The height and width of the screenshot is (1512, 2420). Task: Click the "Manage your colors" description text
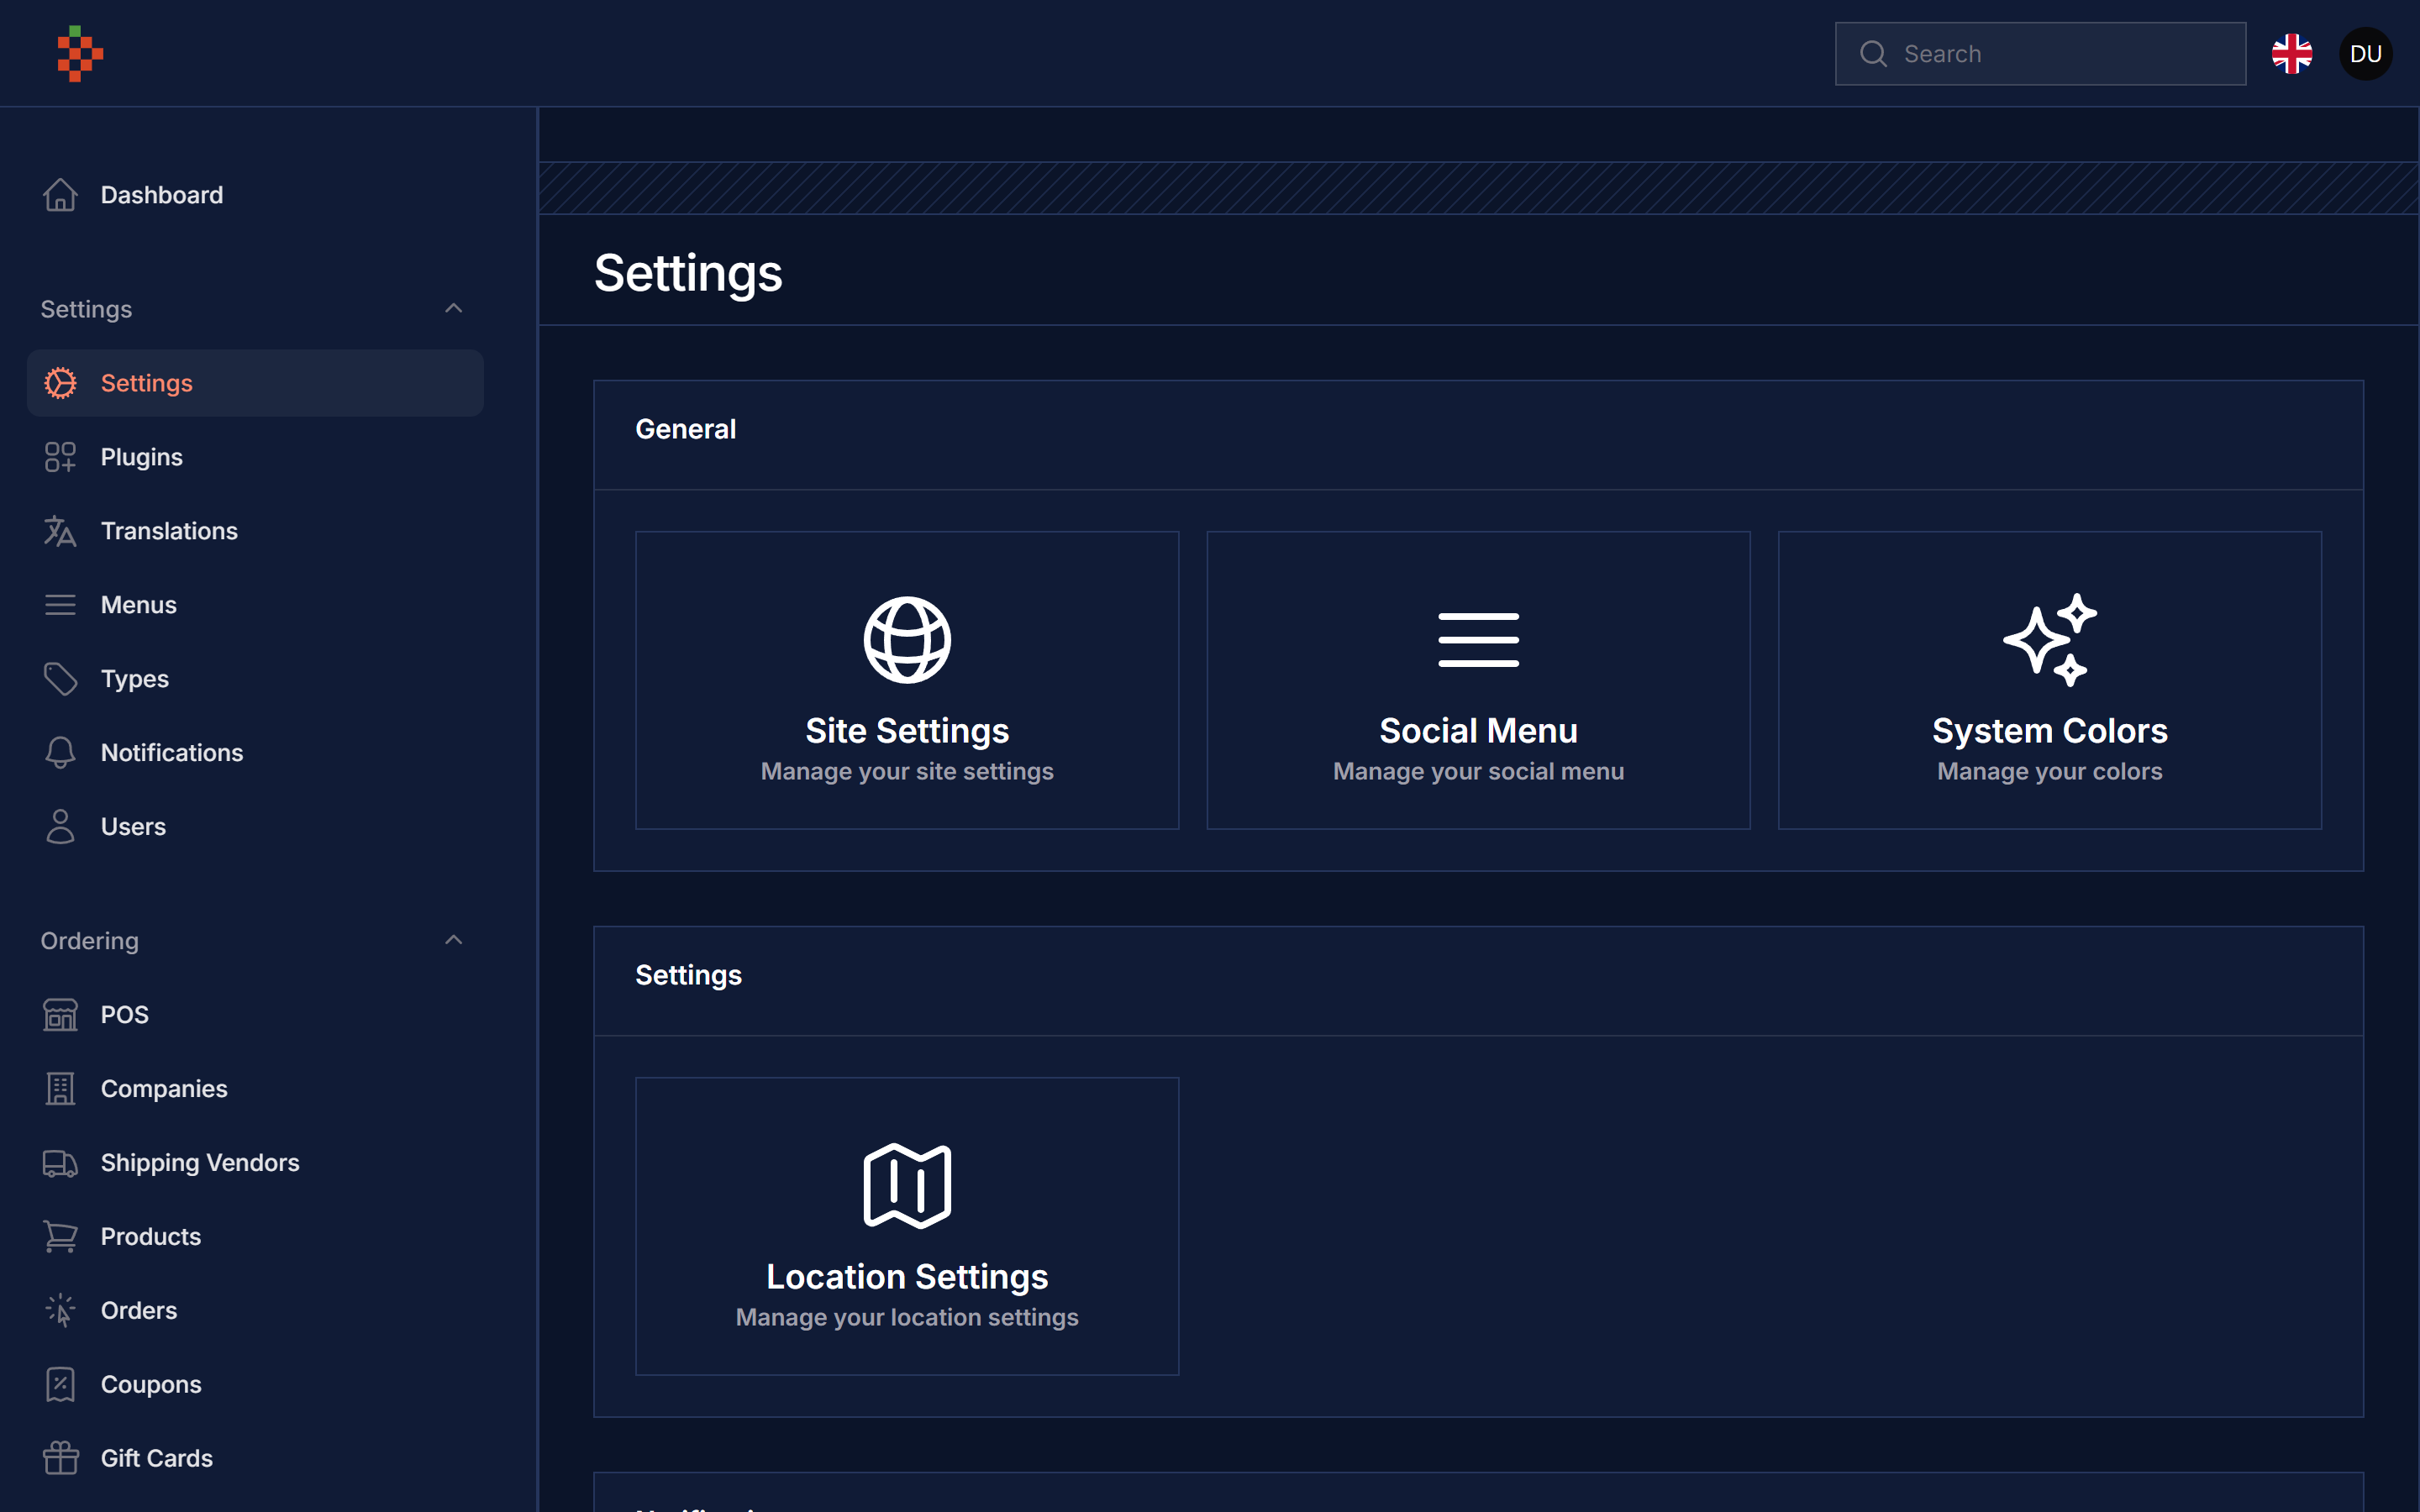2050,772
